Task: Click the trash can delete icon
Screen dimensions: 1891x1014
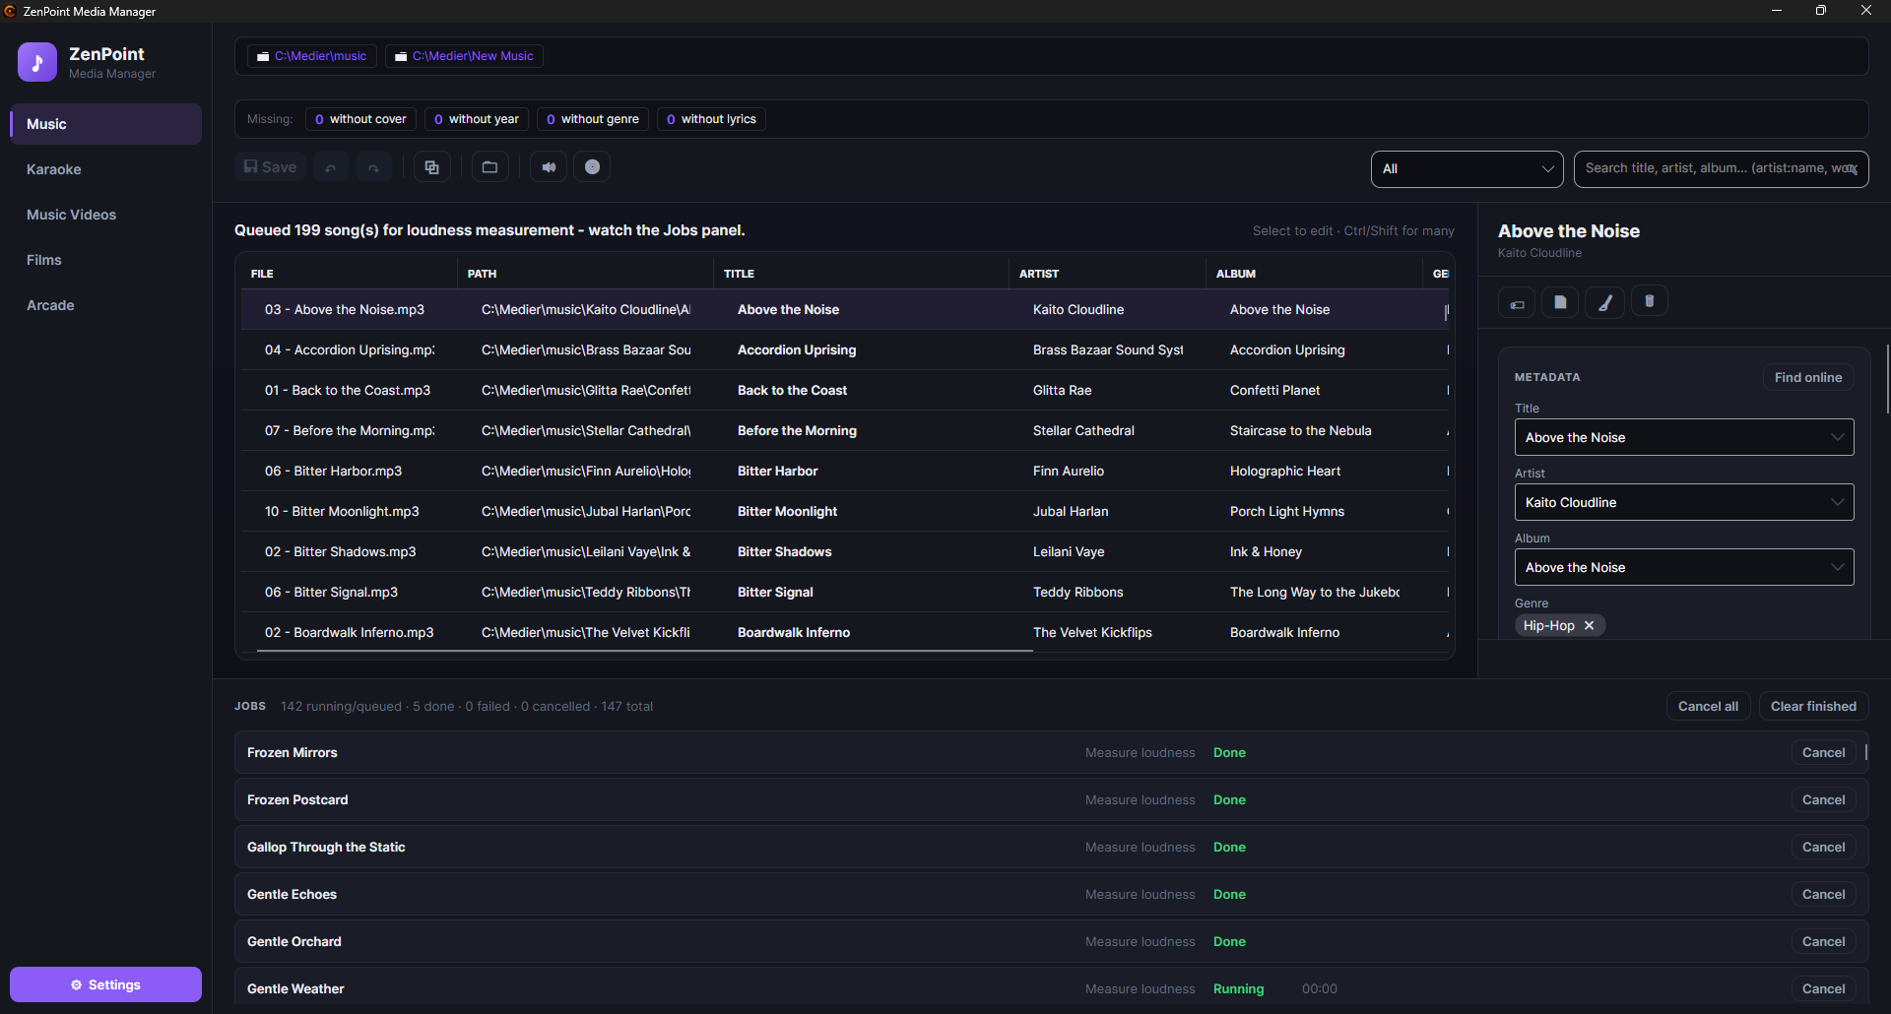Action: [x=1650, y=301]
